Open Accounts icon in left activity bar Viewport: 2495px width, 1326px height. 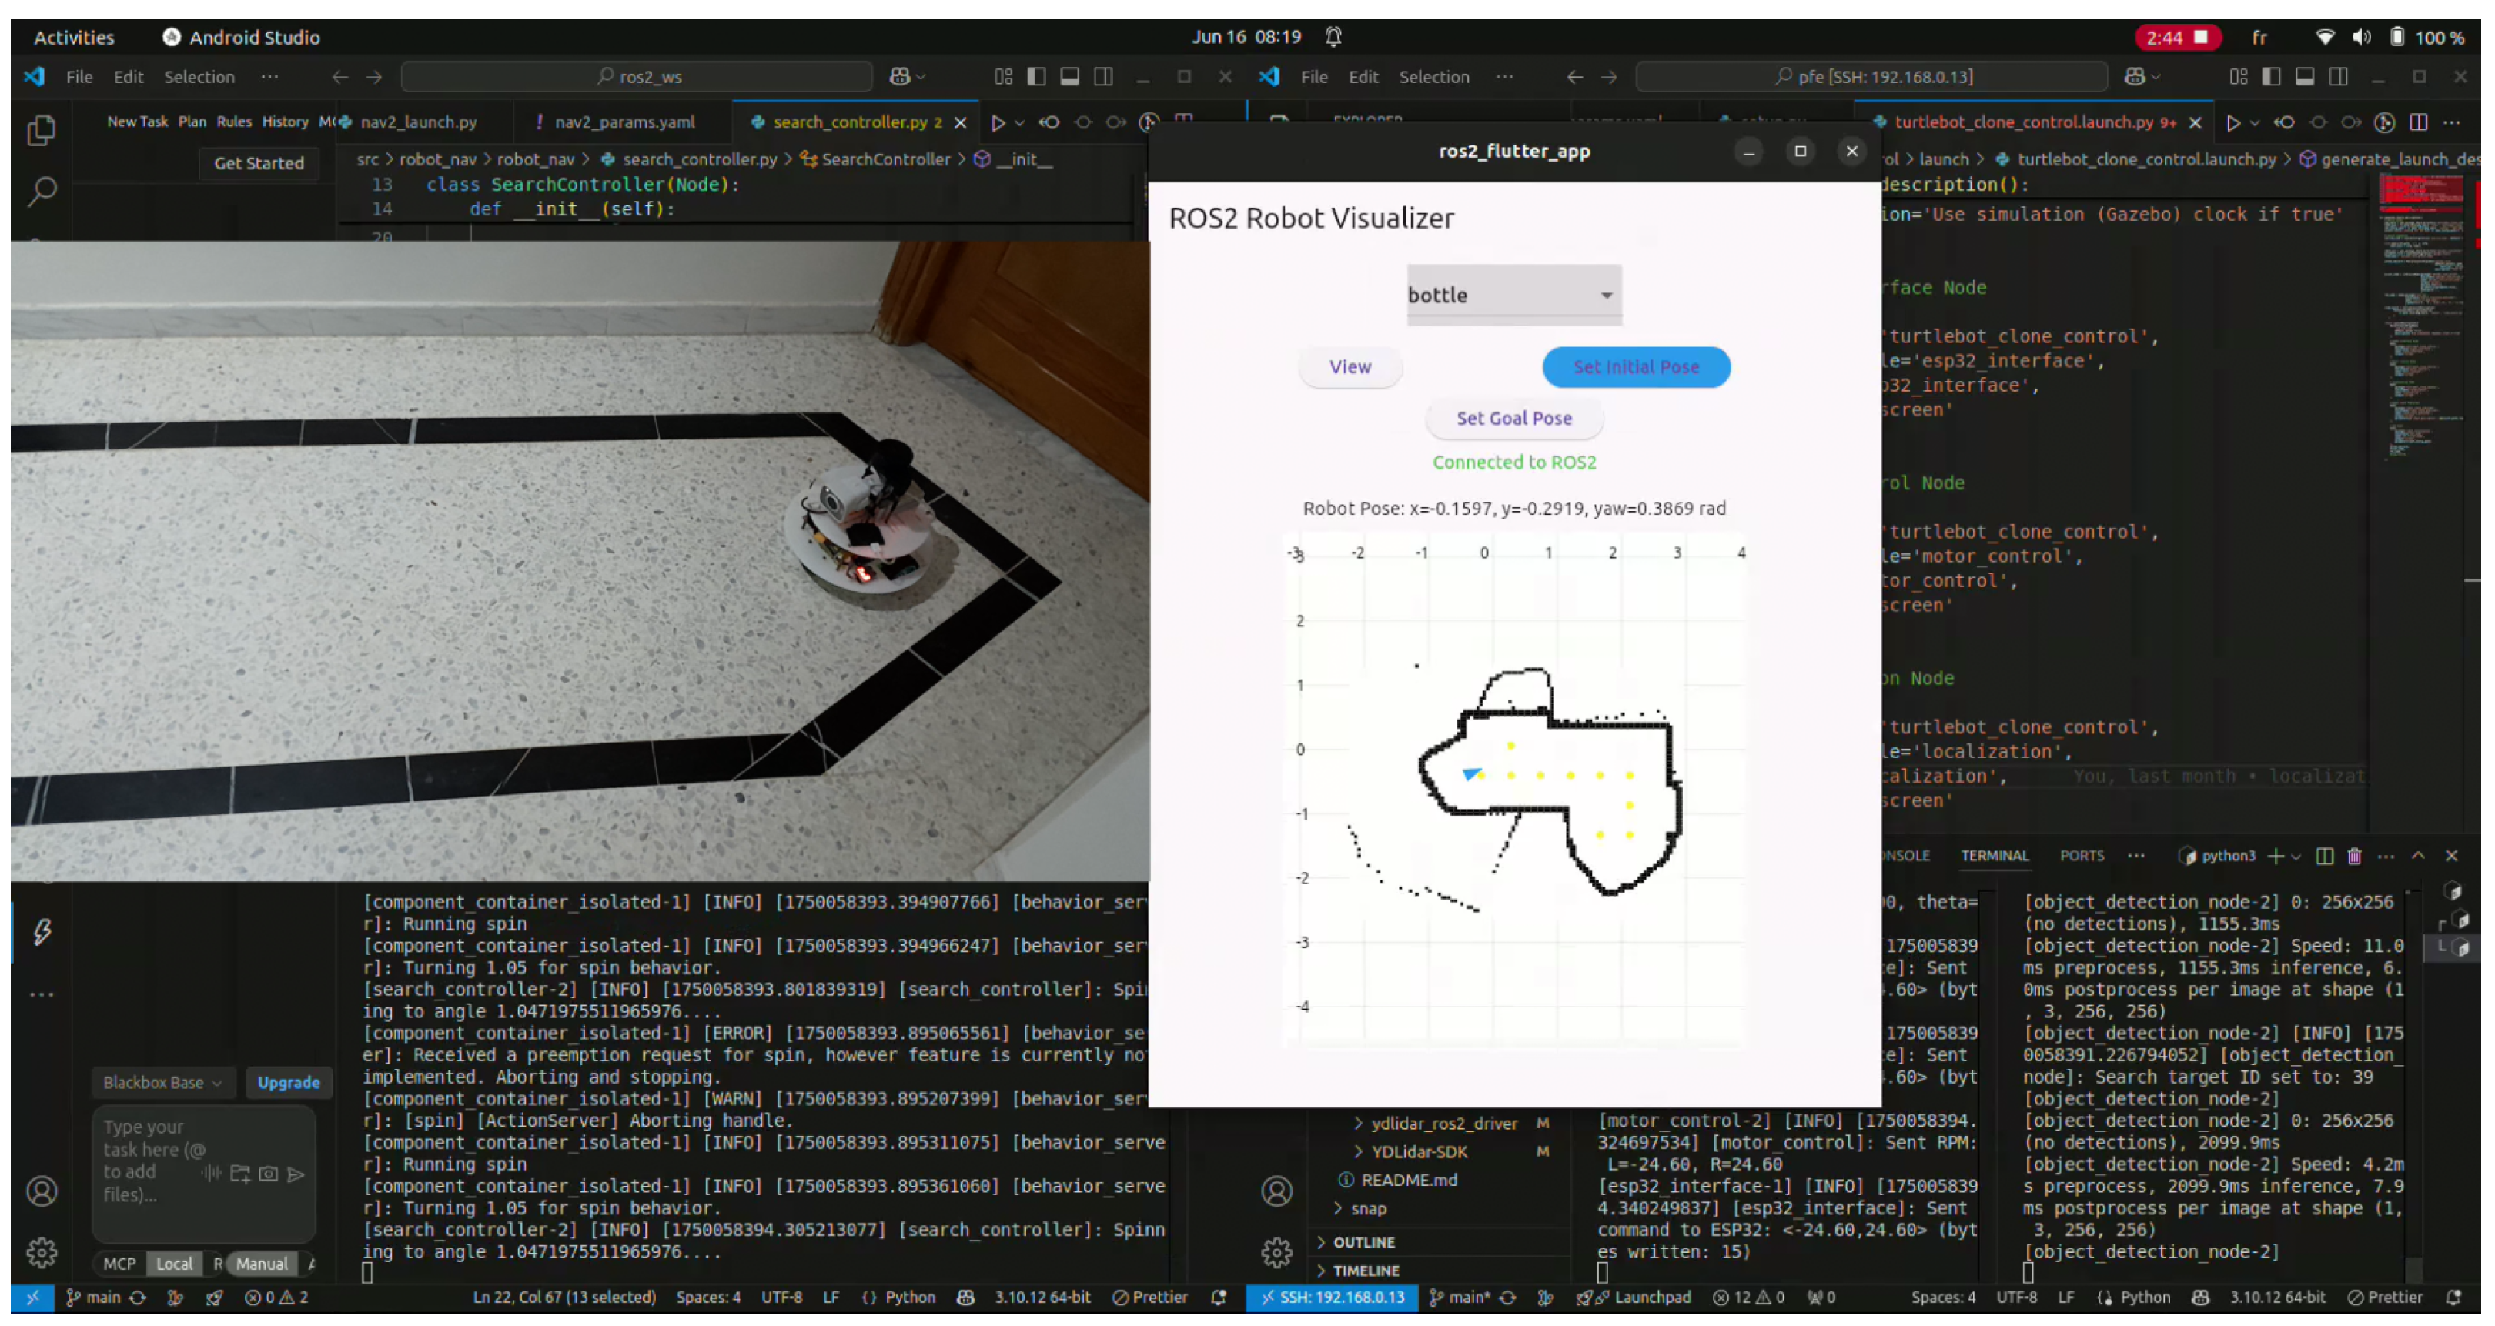point(42,1191)
